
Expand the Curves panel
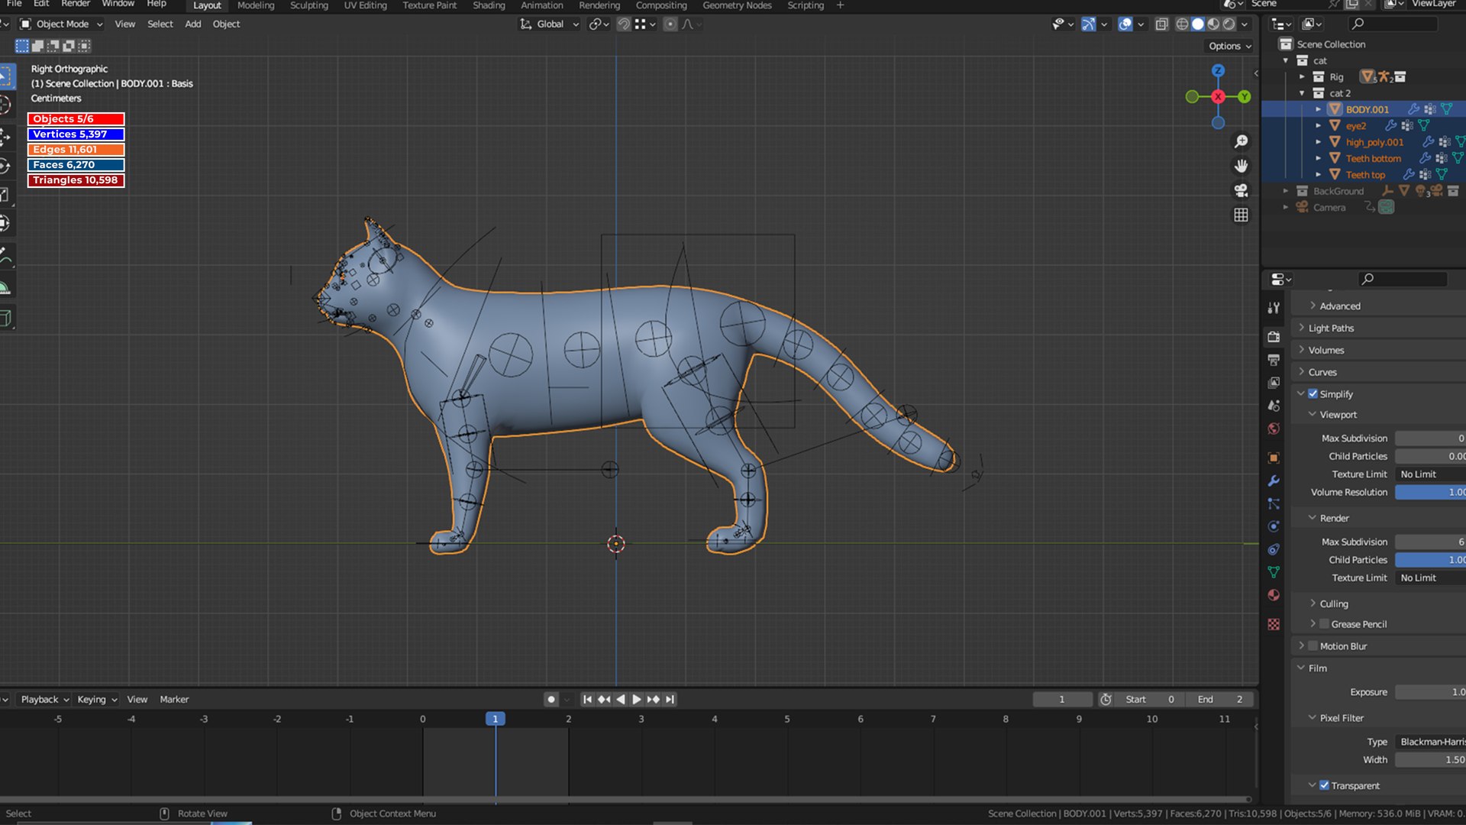[1322, 372]
